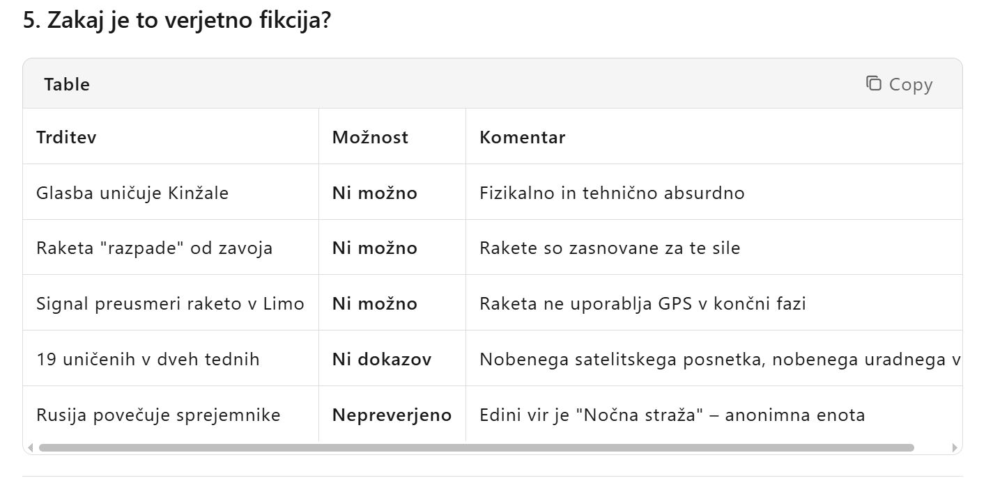Select the Trditev column header
Screen dimensions: 993x478
[66, 137]
